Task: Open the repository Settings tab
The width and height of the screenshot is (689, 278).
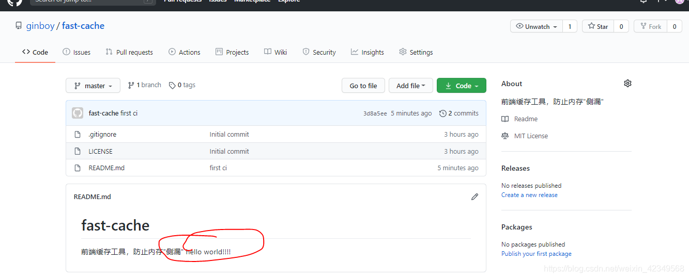Action: (x=416, y=52)
